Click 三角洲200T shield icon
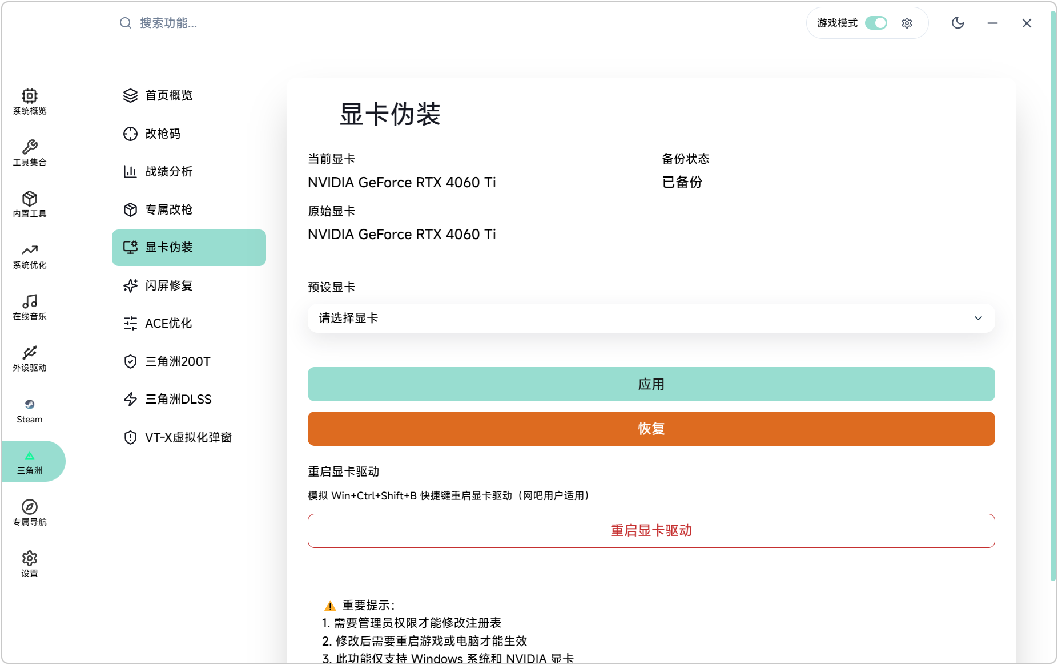The height and width of the screenshot is (665, 1058). click(x=130, y=361)
